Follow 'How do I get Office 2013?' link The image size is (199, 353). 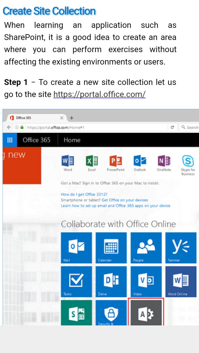[84, 194]
